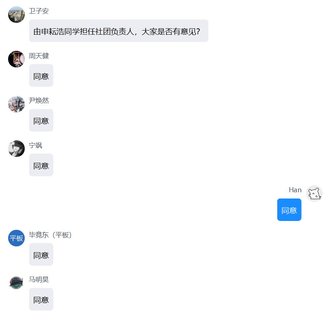Click 宁飒's black-and-white avatar
The height and width of the screenshot is (316, 326).
16,149
